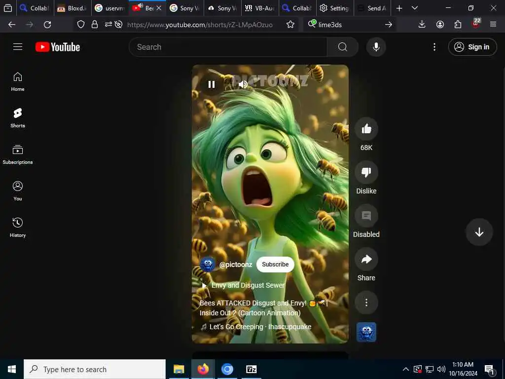Viewport: 505px width, 379px height.
Task: Subscribe to the @pictoonz channel
Action: click(275, 265)
